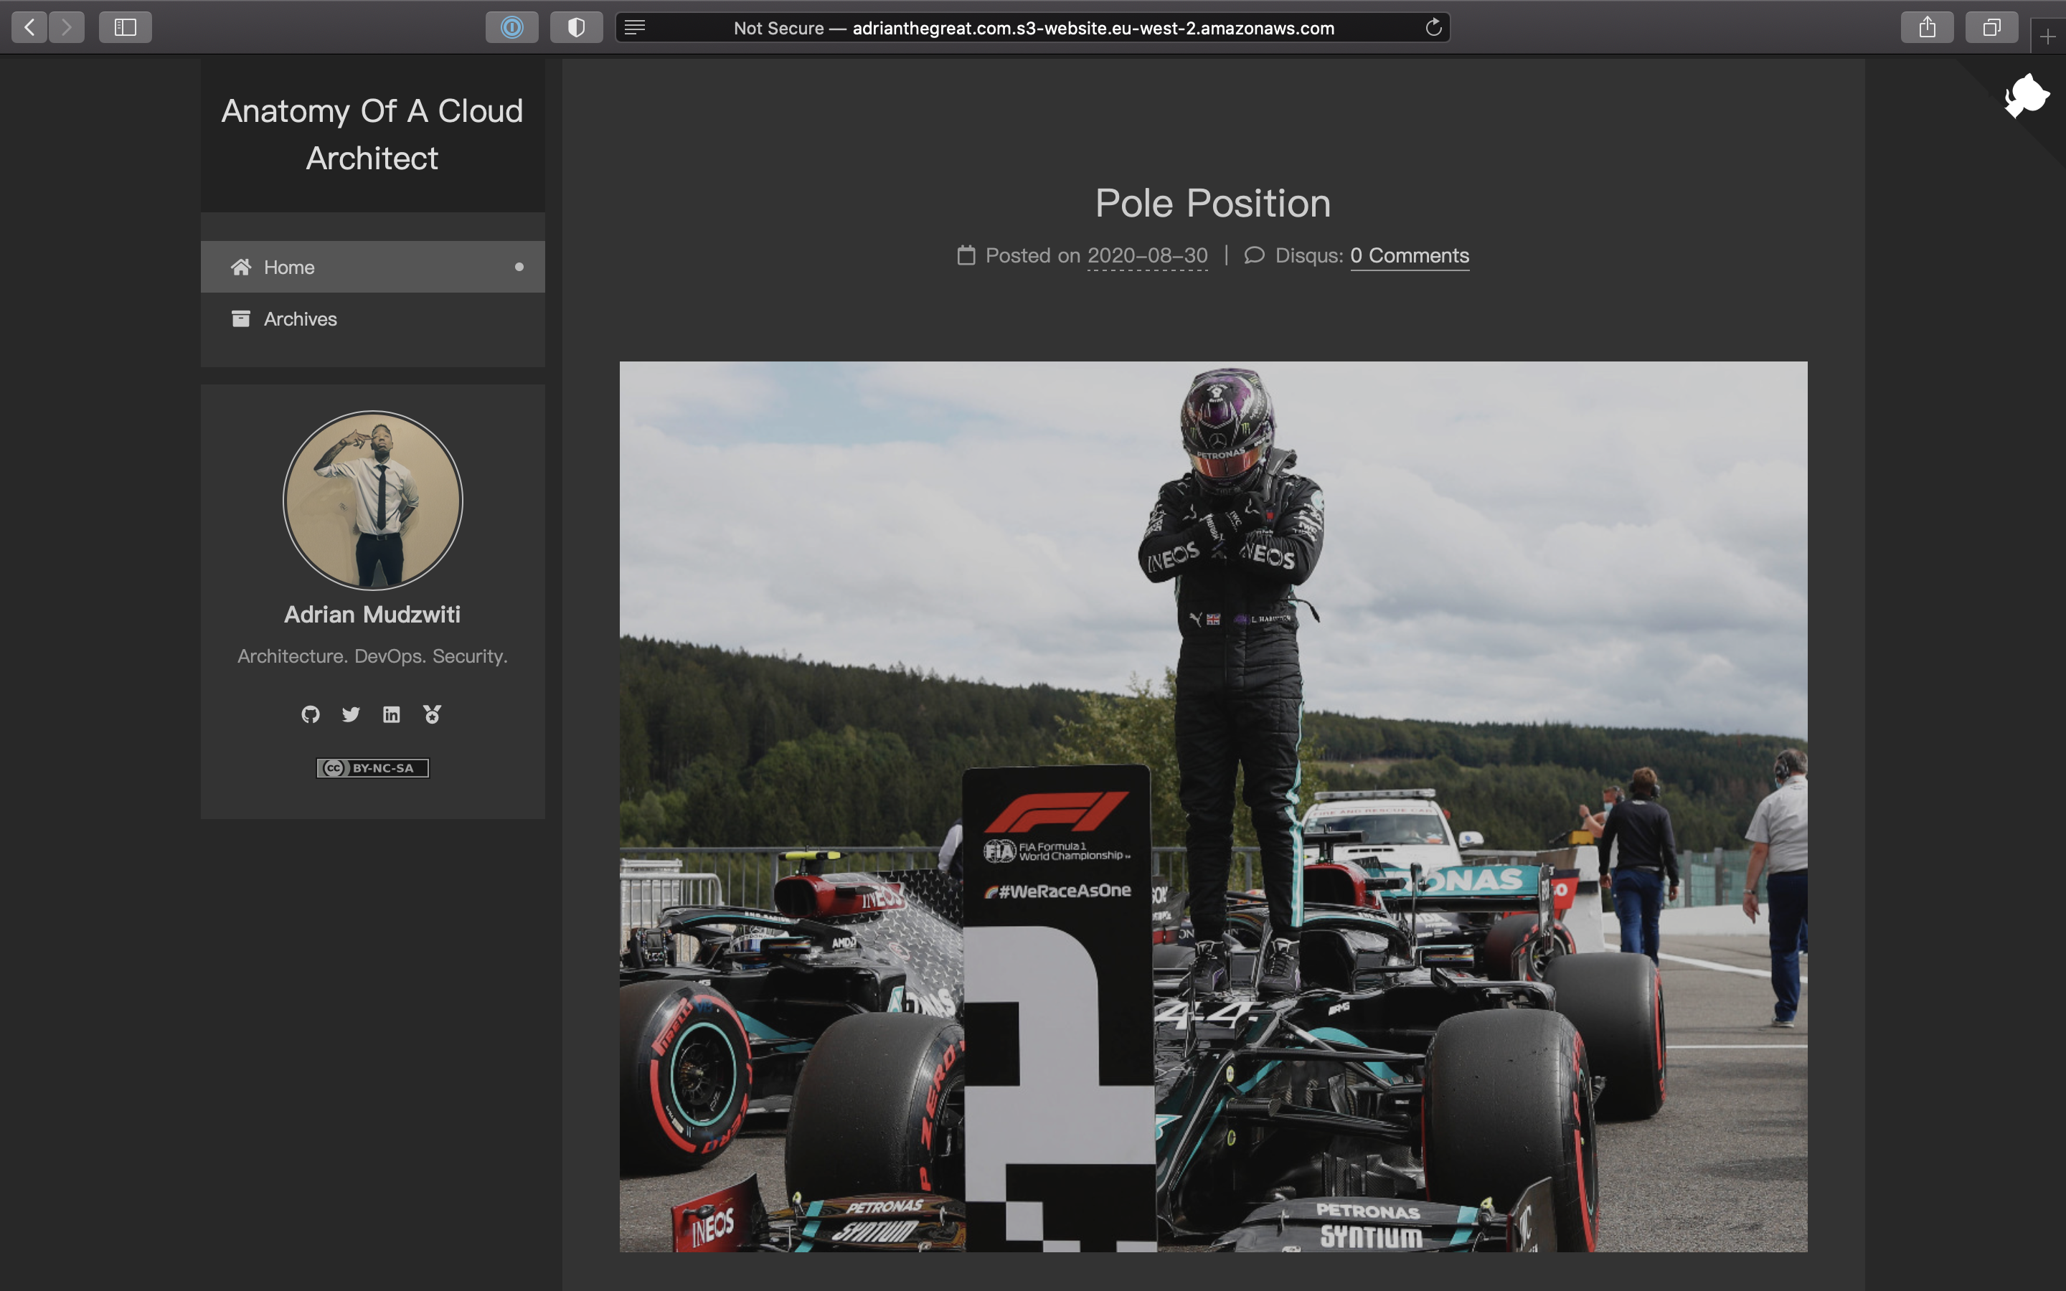
Task: Show Reader view from address bar
Action: 634,27
